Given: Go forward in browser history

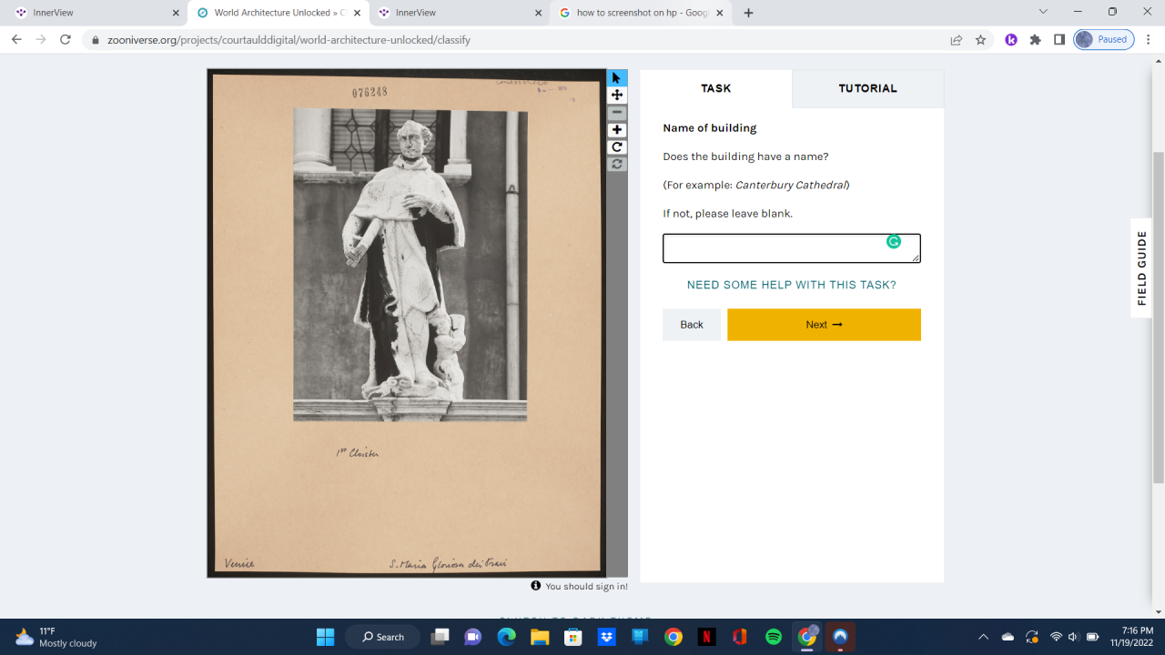Looking at the screenshot, I should coord(41,40).
